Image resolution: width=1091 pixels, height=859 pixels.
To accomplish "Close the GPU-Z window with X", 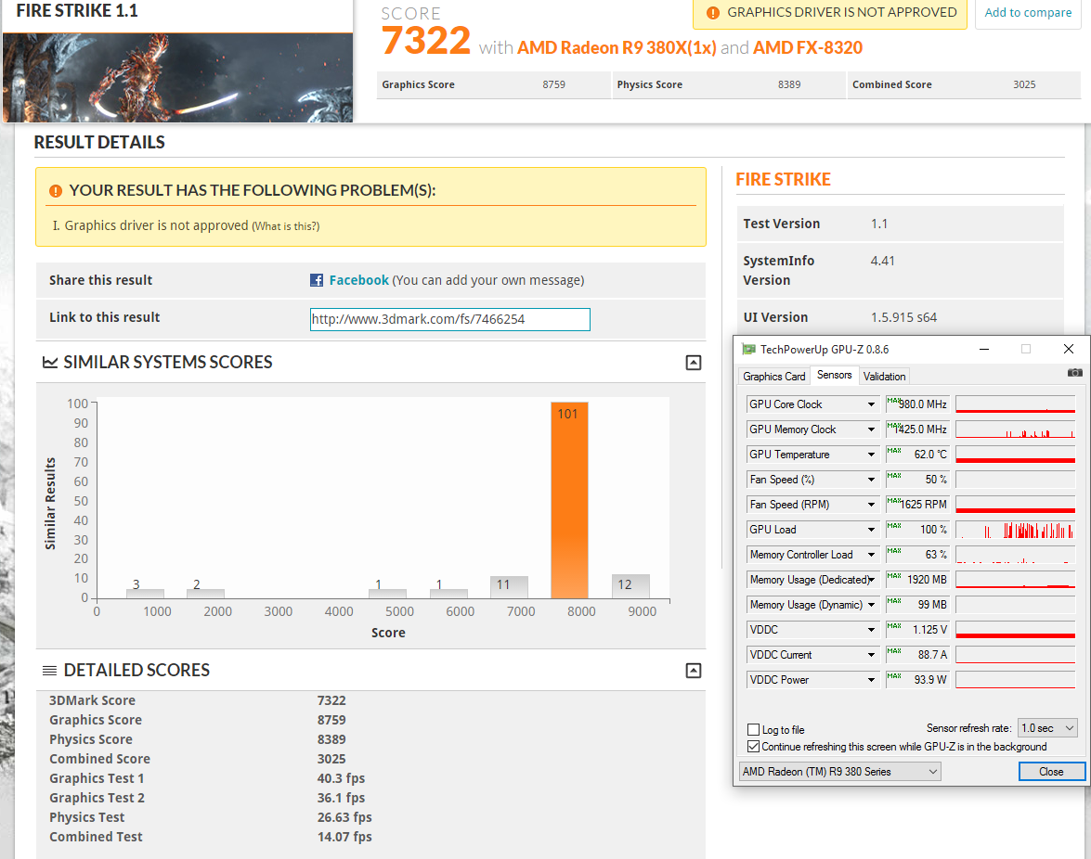I will pos(1068,349).
